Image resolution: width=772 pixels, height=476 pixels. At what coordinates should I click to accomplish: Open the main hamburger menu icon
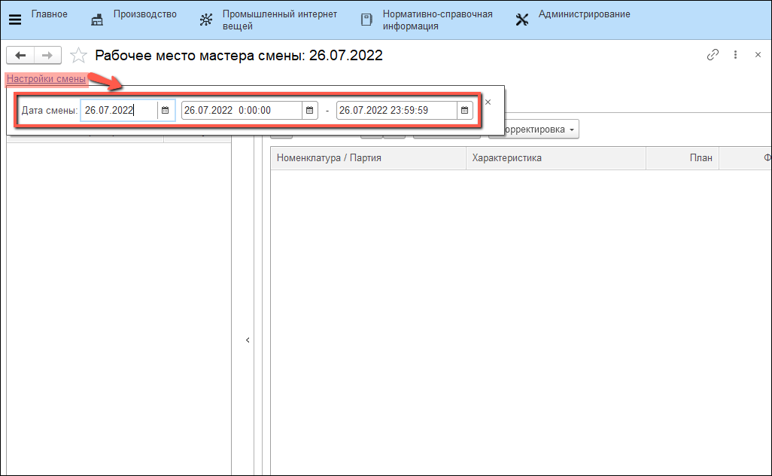click(x=14, y=20)
